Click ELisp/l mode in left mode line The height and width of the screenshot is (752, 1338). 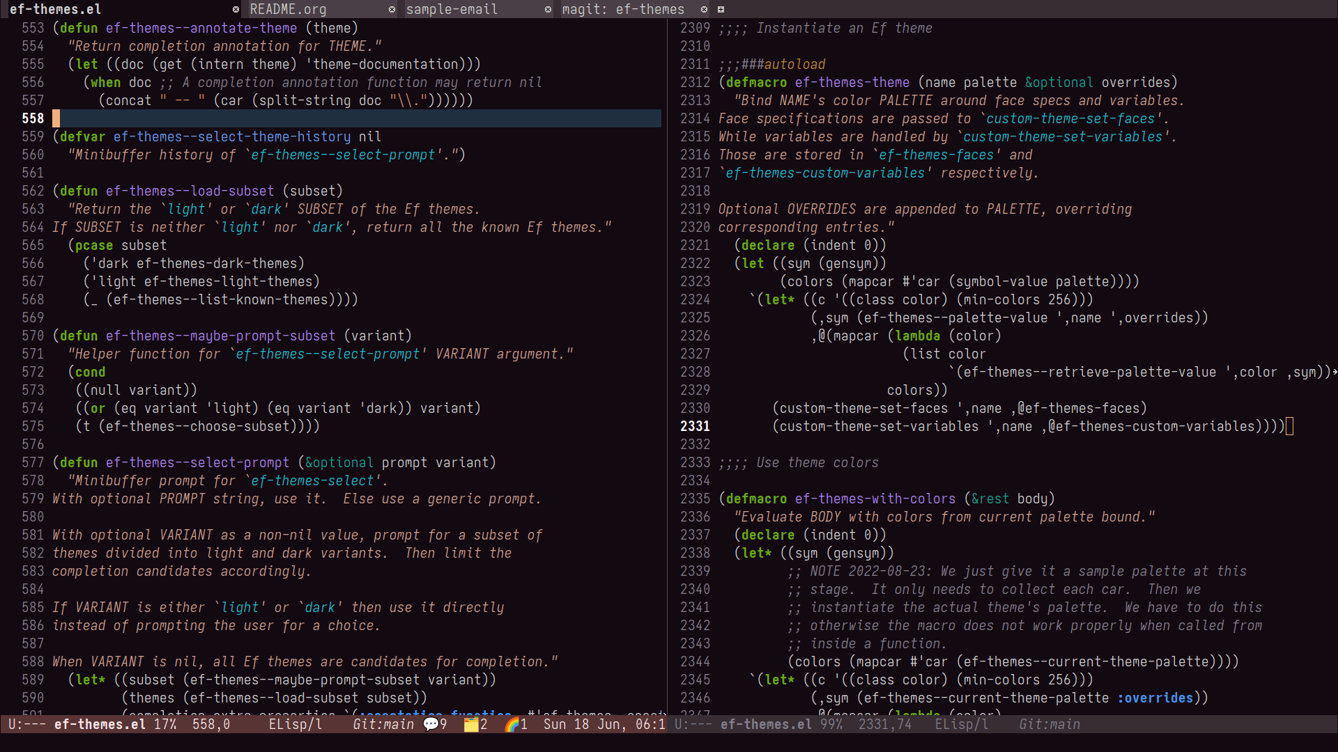coord(295,724)
